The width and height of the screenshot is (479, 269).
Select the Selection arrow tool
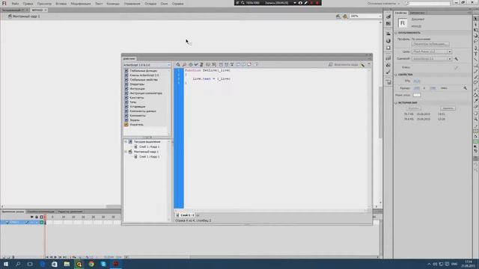pyautogui.click(x=476, y=19)
